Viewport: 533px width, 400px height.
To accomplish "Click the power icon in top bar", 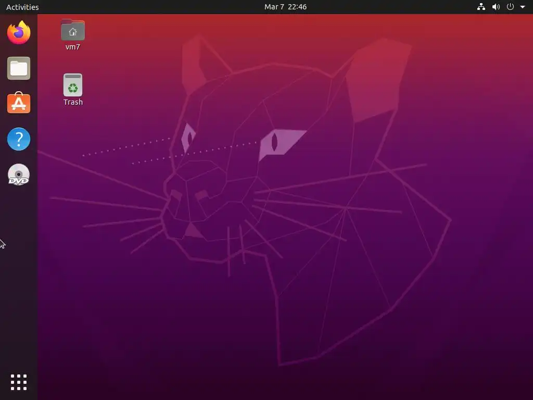I will (510, 6).
